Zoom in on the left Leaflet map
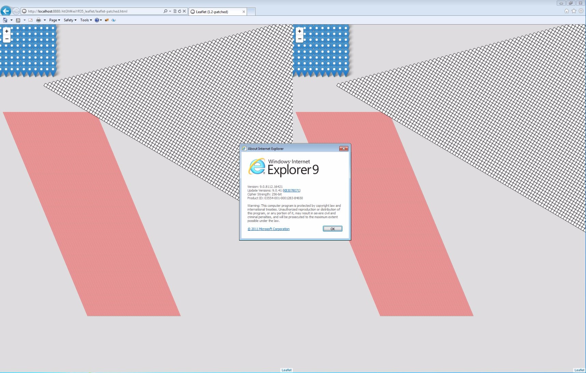Viewport: 586px width, 373px height. coord(6,31)
